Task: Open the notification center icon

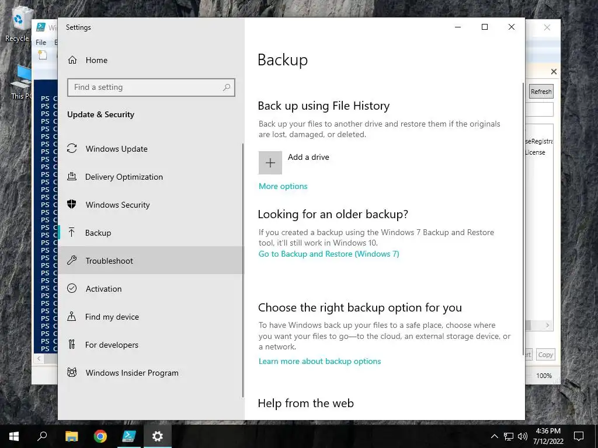Action: (579, 436)
